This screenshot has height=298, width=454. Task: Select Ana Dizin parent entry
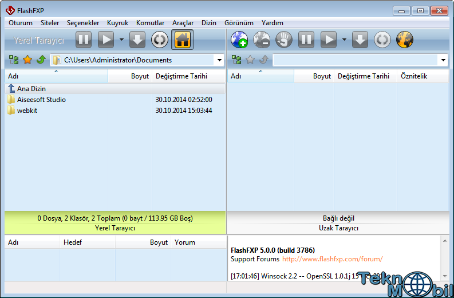pos(115,88)
